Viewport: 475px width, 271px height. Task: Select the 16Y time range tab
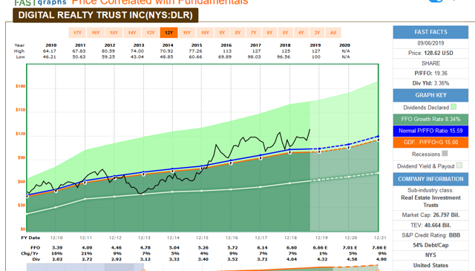click(96, 33)
